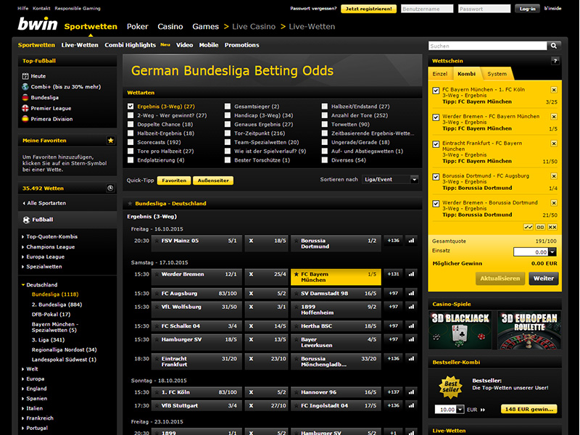Uncheck the Ergebnis (3-Weg) checkbox
This screenshot has width=580, height=435.
[x=130, y=107]
